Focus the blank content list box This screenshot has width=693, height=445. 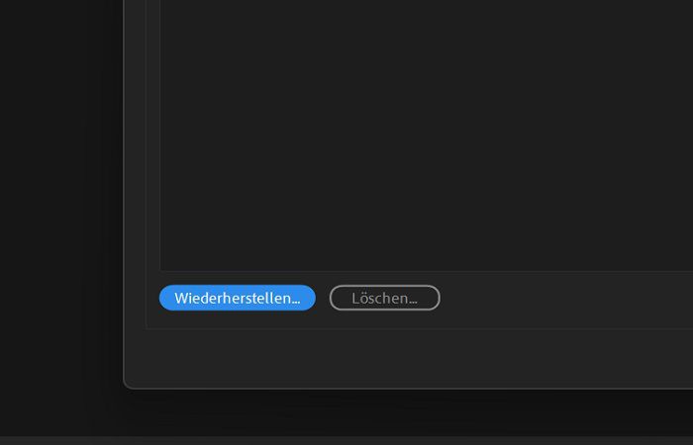tap(427, 134)
